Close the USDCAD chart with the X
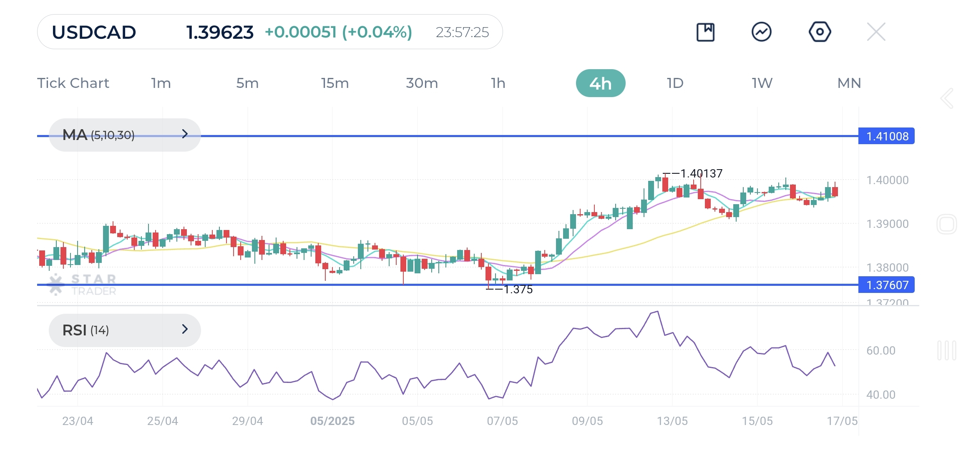This screenshot has width=976, height=450. point(875,31)
